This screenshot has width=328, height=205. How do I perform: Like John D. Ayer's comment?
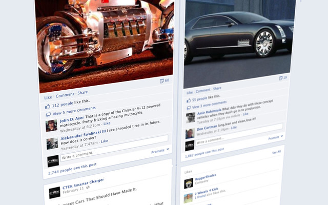click(x=107, y=124)
